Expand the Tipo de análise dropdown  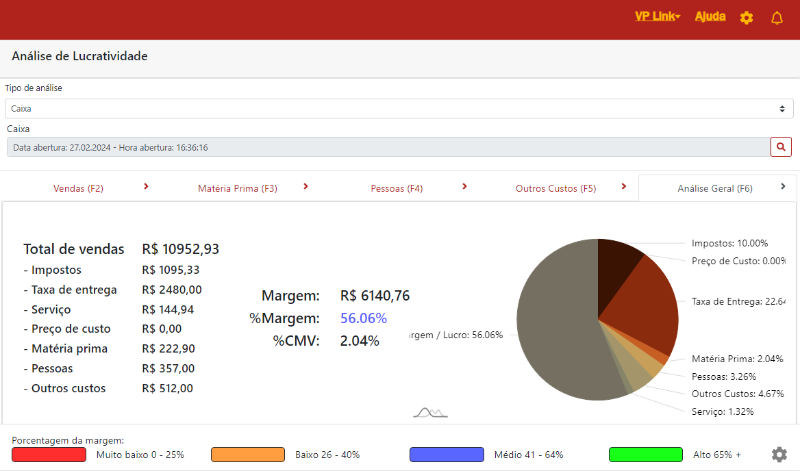(399, 108)
